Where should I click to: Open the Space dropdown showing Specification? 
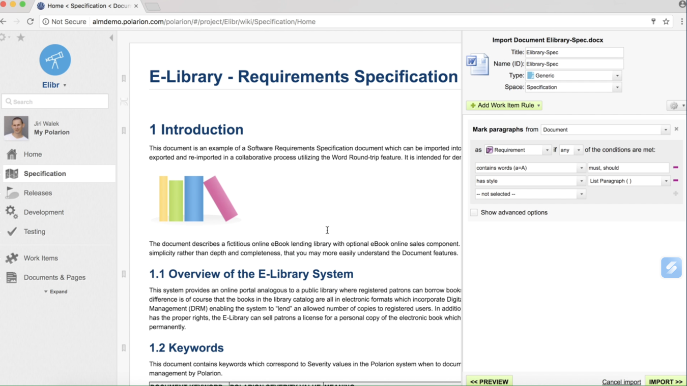[x=574, y=87]
